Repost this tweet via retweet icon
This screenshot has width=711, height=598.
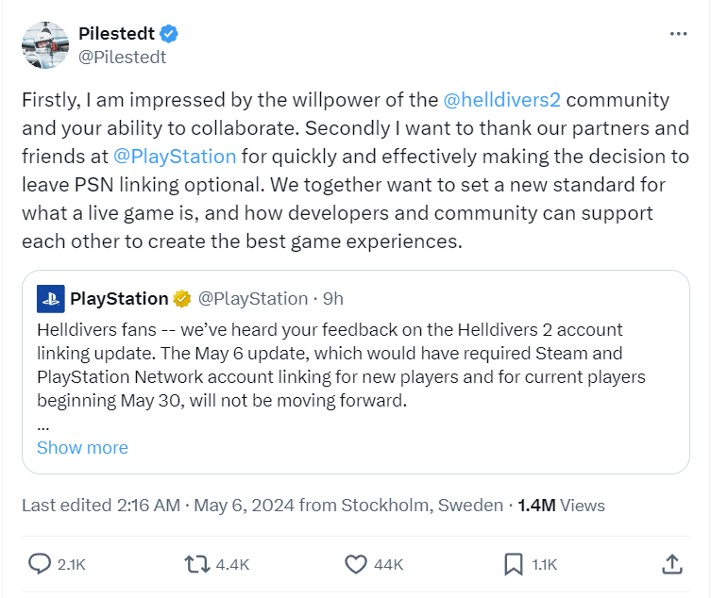pyautogui.click(x=196, y=564)
